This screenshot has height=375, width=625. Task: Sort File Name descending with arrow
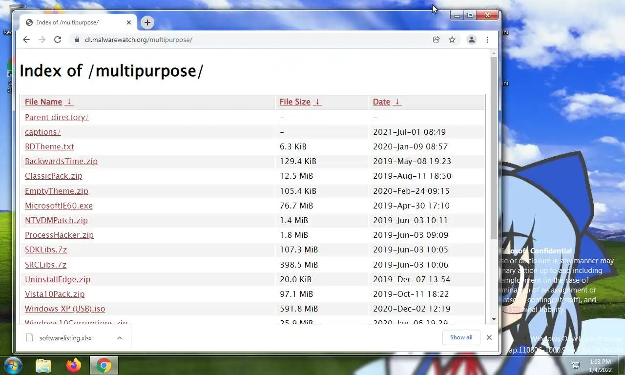click(x=69, y=102)
